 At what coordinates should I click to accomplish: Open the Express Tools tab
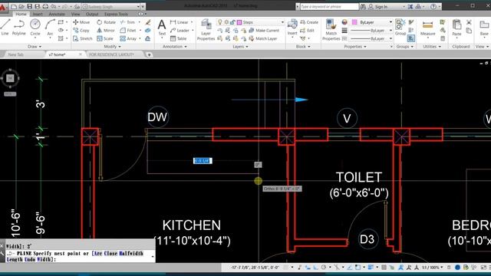point(116,14)
